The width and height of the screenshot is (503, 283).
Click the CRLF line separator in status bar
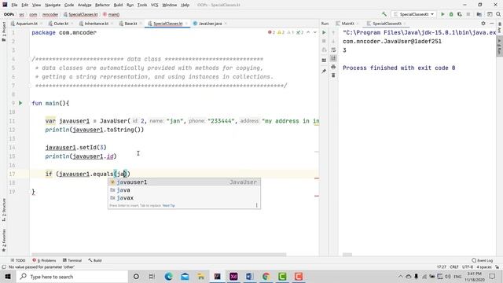click(454, 267)
